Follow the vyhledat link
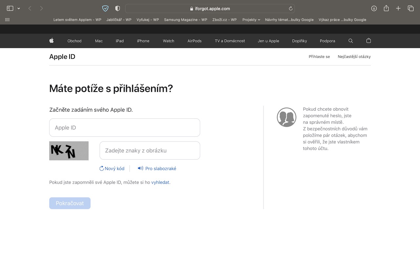 click(x=160, y=182)
